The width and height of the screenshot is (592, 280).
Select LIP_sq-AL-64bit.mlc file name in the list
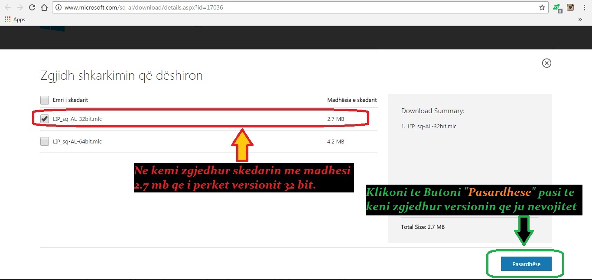coord(77,141)
